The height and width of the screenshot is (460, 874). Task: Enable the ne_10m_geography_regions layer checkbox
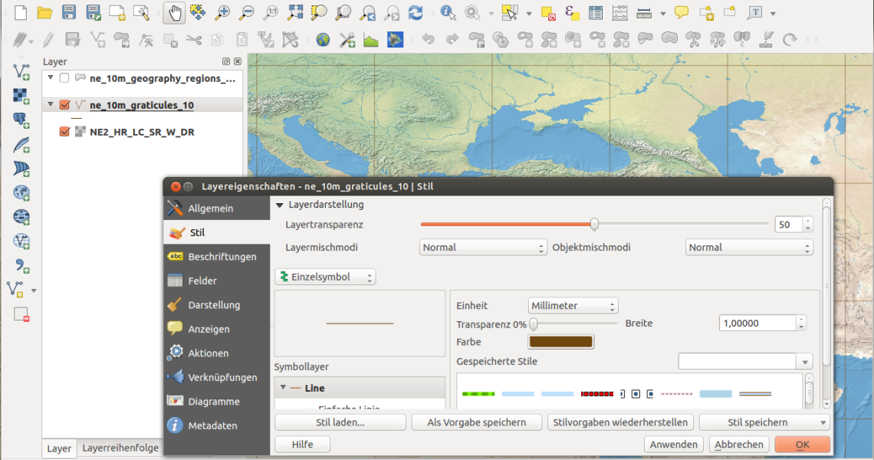click(64, 78)
